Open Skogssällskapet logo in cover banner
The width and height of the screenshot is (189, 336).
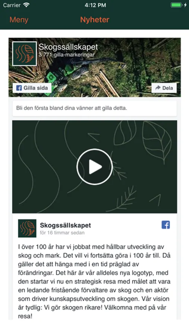coord(24,53)
